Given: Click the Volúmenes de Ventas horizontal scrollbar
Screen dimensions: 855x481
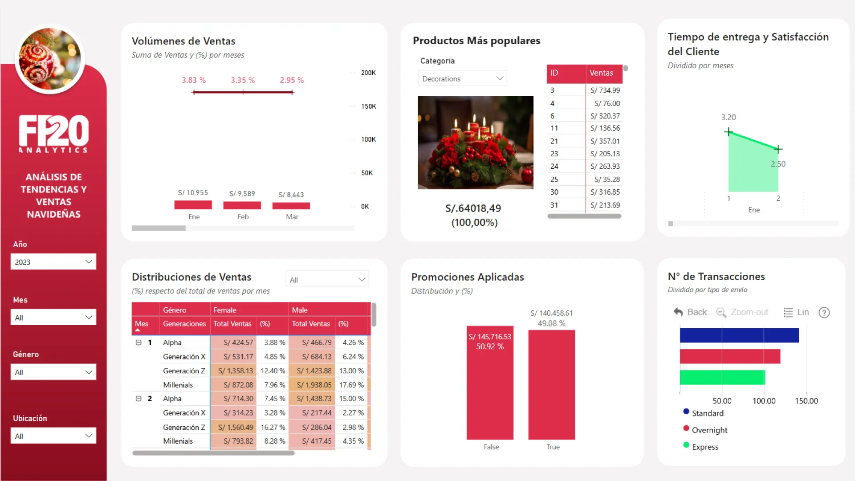Looking at the screenshot, I should coord(159,228).
